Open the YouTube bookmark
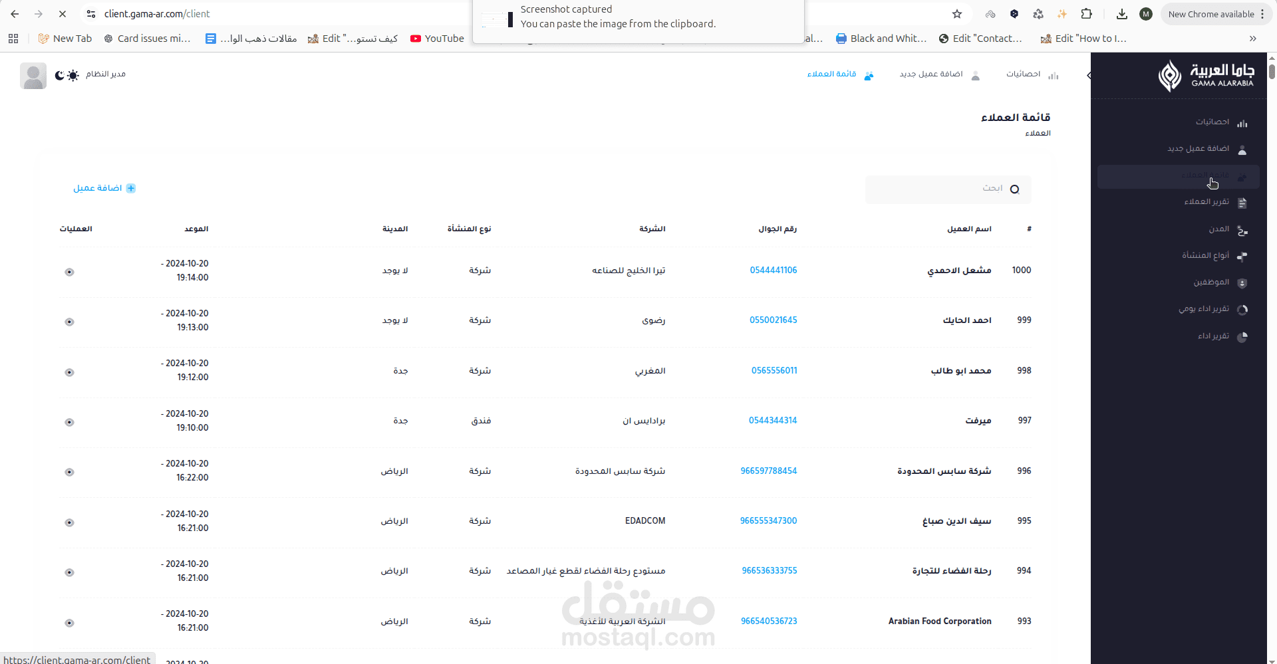This screenshot has height=664, width=1277. point(437,39)
